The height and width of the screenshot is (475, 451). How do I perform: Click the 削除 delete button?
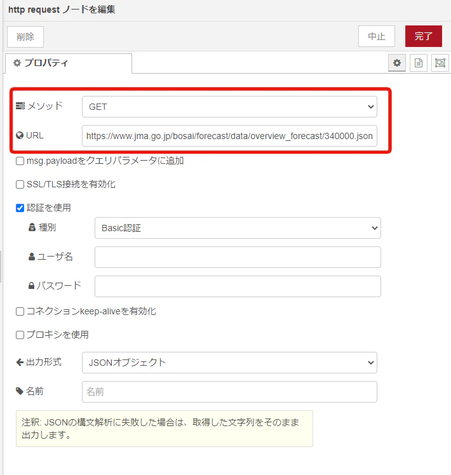[x=25, y=37]
